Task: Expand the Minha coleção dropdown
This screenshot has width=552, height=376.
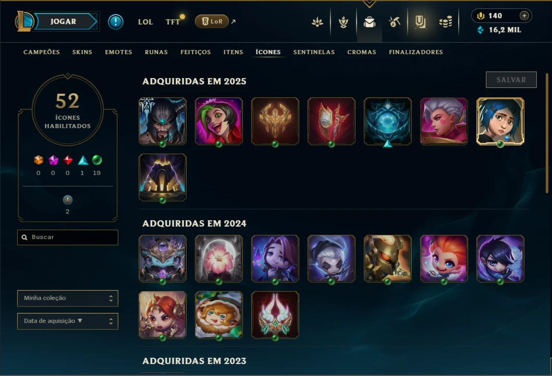Action: 68,298
